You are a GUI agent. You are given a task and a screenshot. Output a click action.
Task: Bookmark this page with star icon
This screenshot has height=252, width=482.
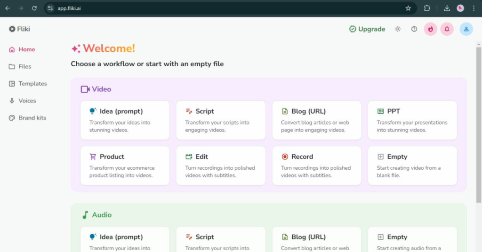coord(408,8)
